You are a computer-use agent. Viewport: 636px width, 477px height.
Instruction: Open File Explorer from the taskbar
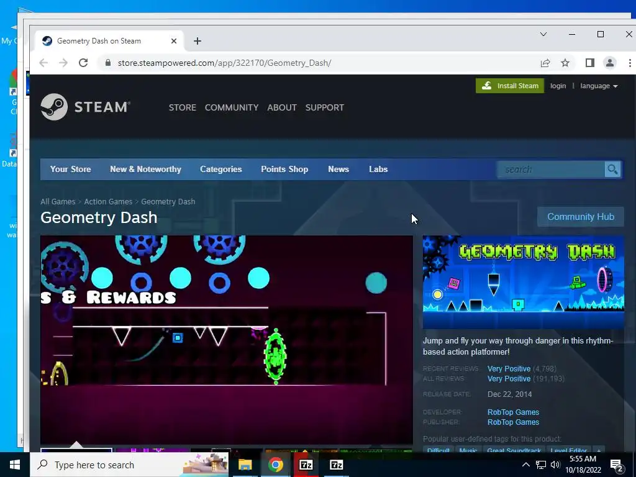[245, 465]
